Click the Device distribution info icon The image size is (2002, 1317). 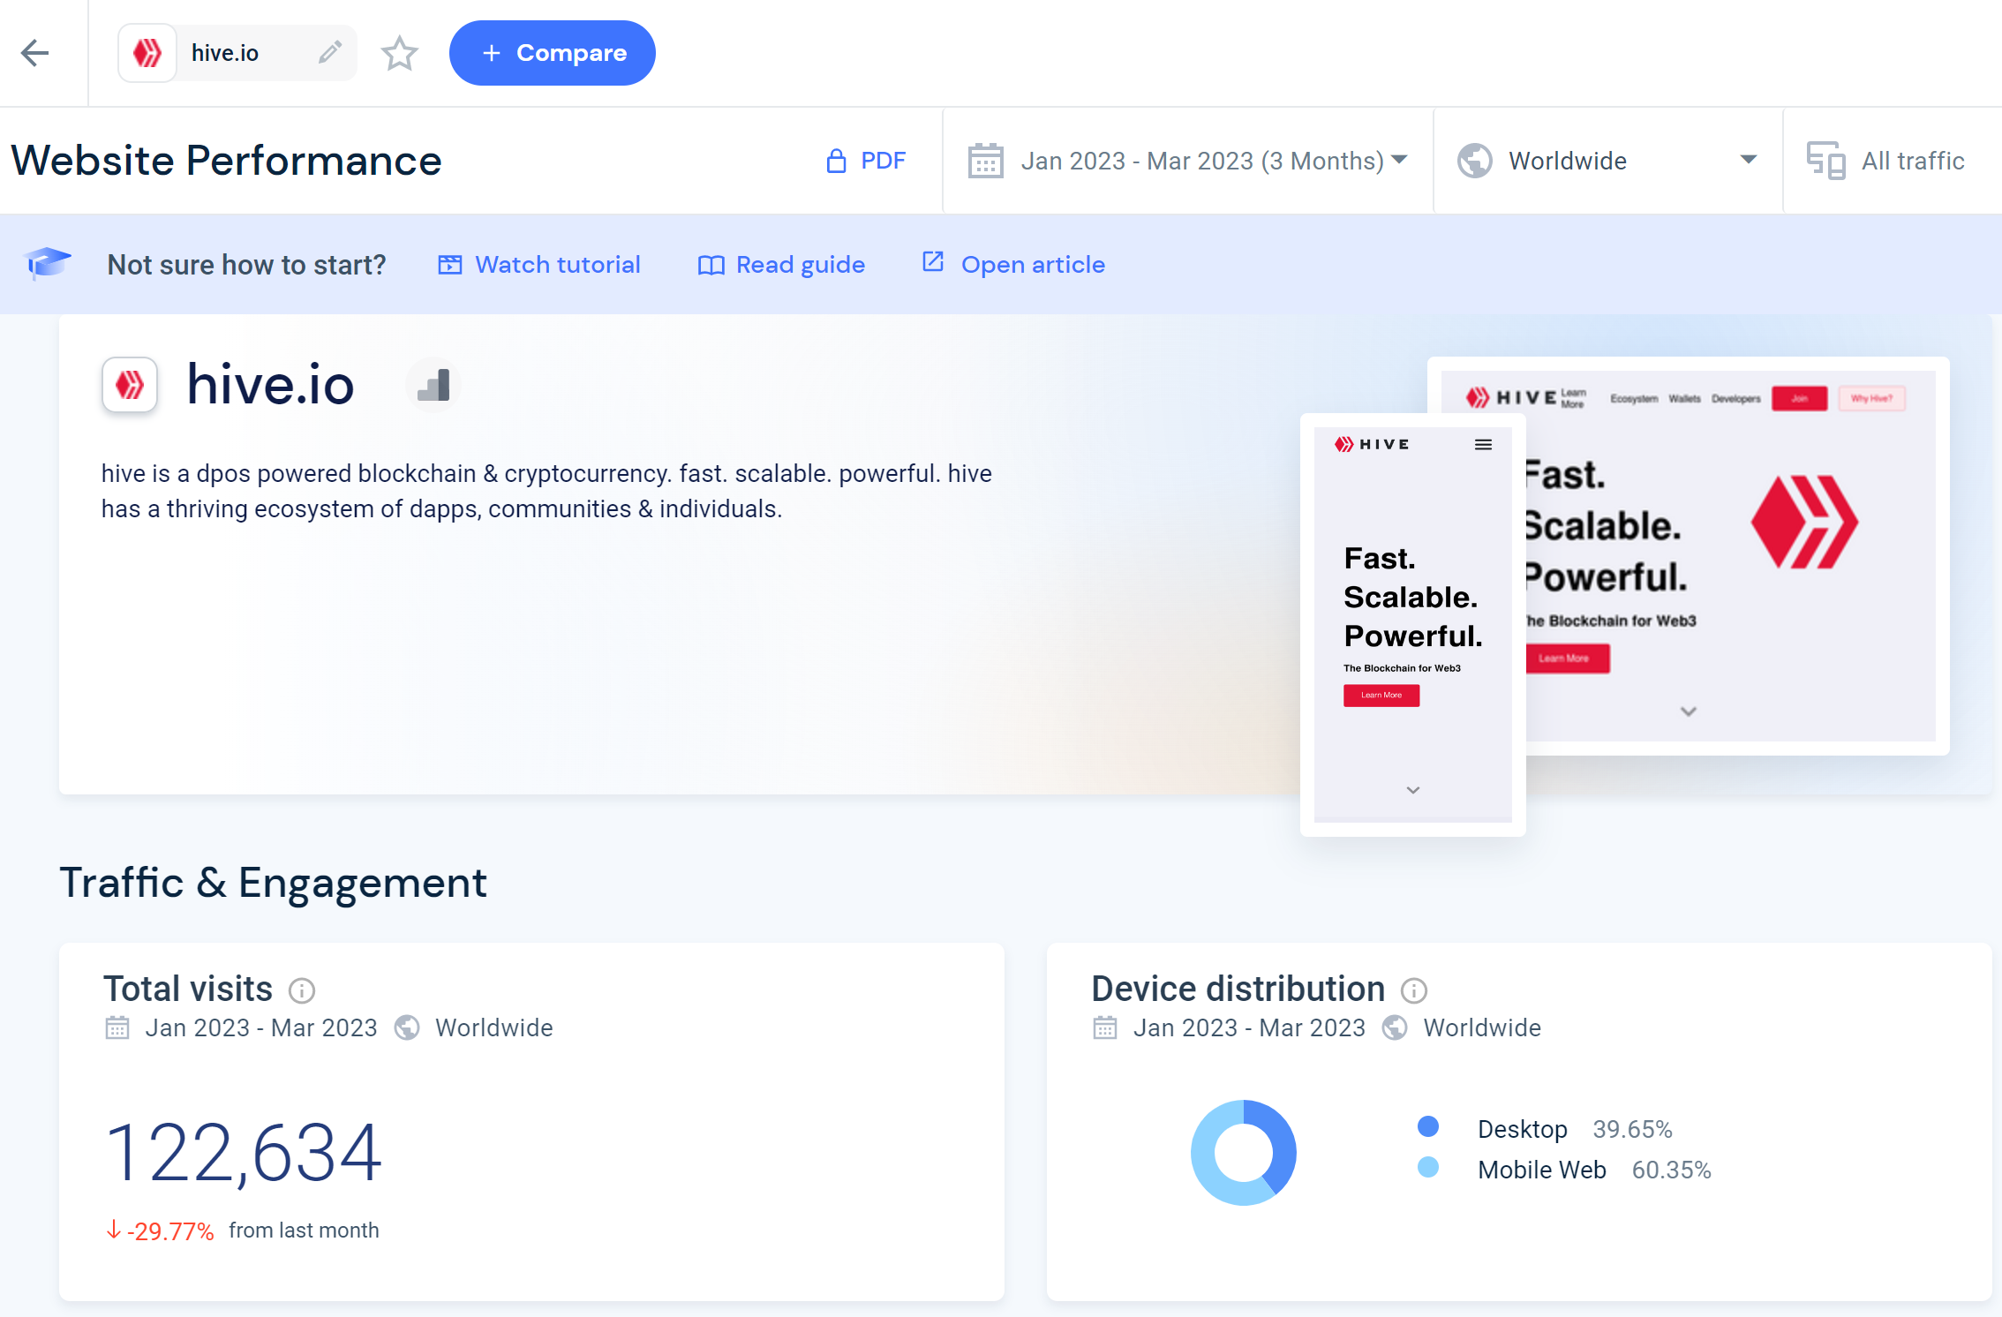(x=1413, y=990)
